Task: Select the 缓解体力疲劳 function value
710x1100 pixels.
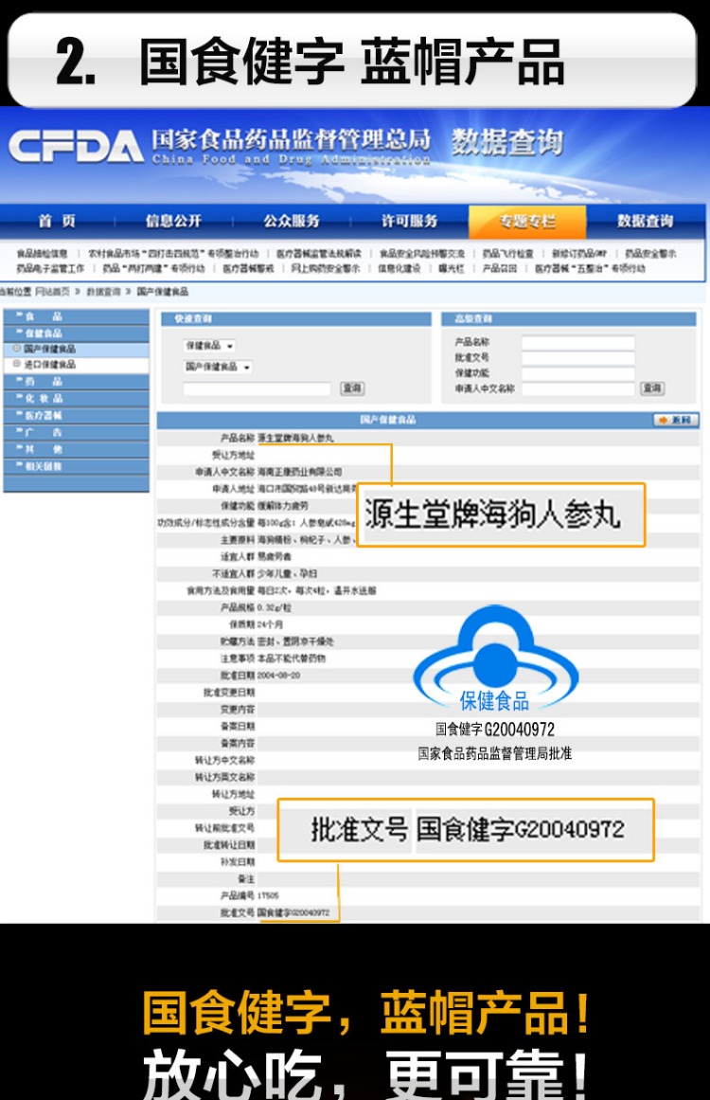Action: click(282, 505)
